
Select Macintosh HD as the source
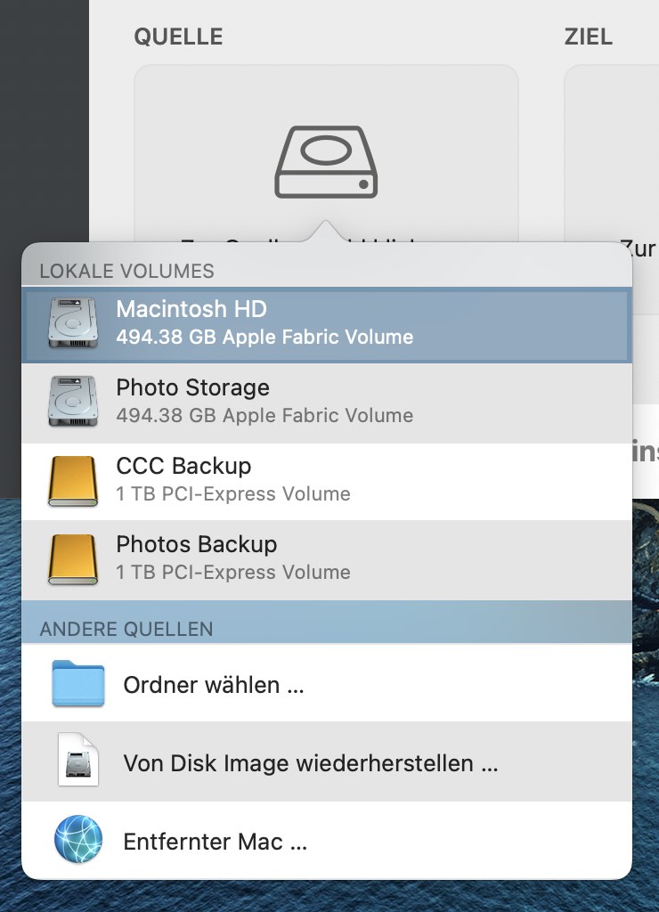327,324
